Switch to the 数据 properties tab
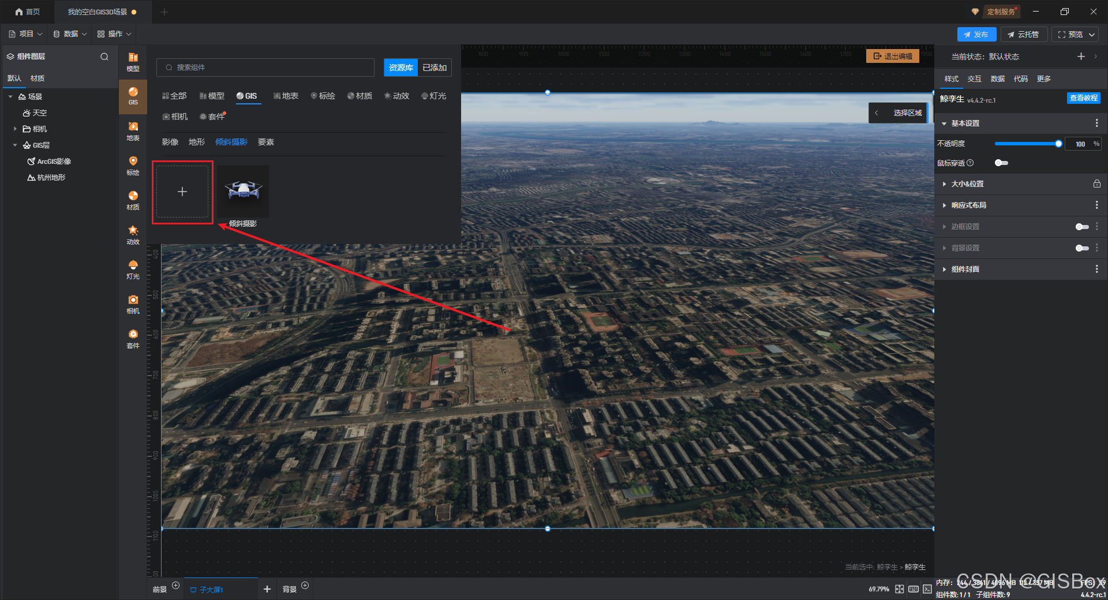Image resolution: width=1108 pixels, height=600 pixels. [998, 78]
